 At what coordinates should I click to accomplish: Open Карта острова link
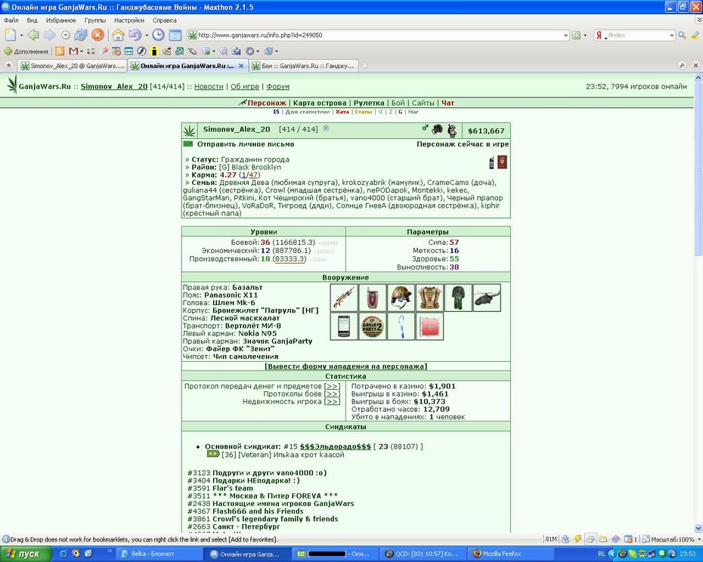pyautogui.click(x=320, y=103)
